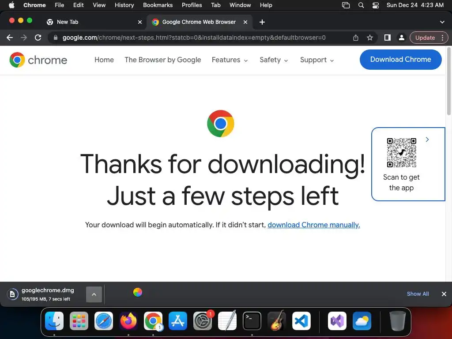Image resolution: width=452 pixels, height=339 pixels.
Task: Expand the Features dropdown
Action: point(230,60)
